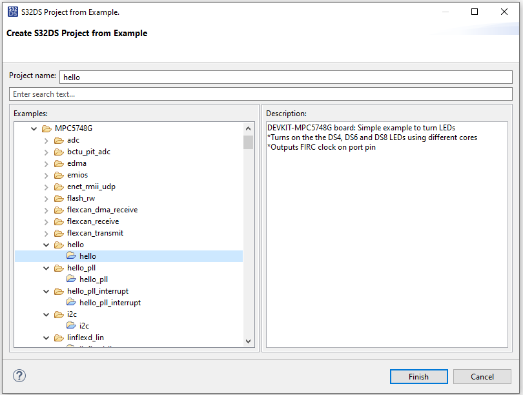Click the flexcan_transmit folder icon
523x395 pixels.
coord(59,234)
